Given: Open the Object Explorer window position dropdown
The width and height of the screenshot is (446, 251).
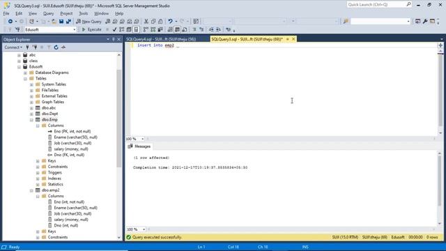Looking at the screenshot, I should (x=108, y=39).
